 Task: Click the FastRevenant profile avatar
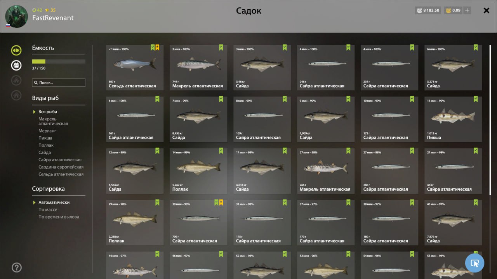click(16, 17)
